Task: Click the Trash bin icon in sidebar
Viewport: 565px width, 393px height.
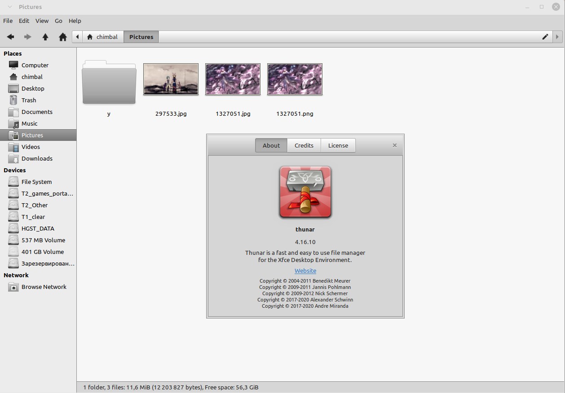Action: [13, 100]
